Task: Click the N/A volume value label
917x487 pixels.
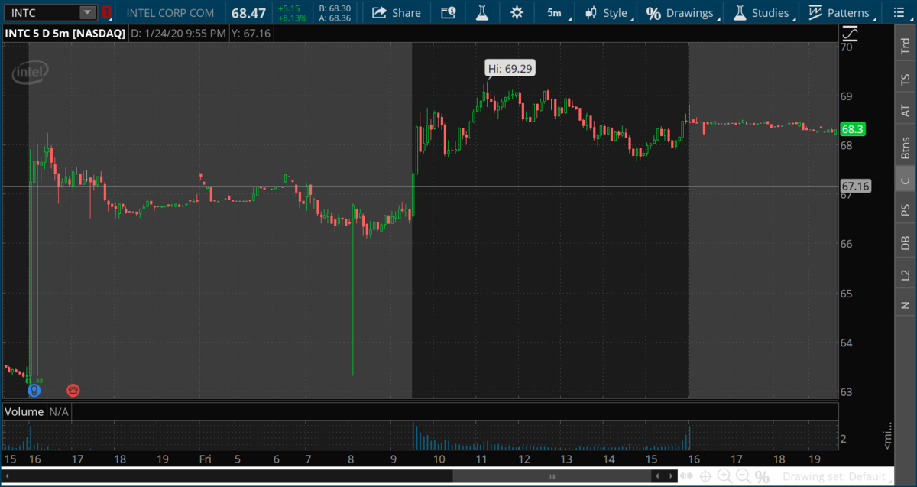Action: coord(59,411)
